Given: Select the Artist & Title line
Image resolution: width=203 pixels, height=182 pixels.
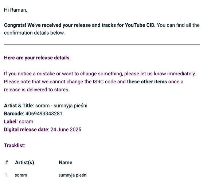Looking at the screenshot, I should [x=46, y=106].
